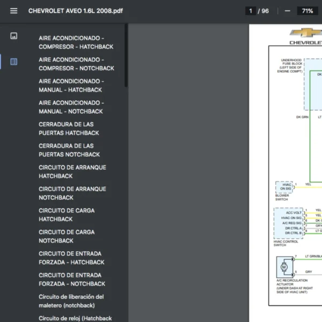Viewport: 322px width, 322px height.
Task: Select CERRADURA DE LAS PUERTAS HATCHBACK
Action: (x=69, y=129)
